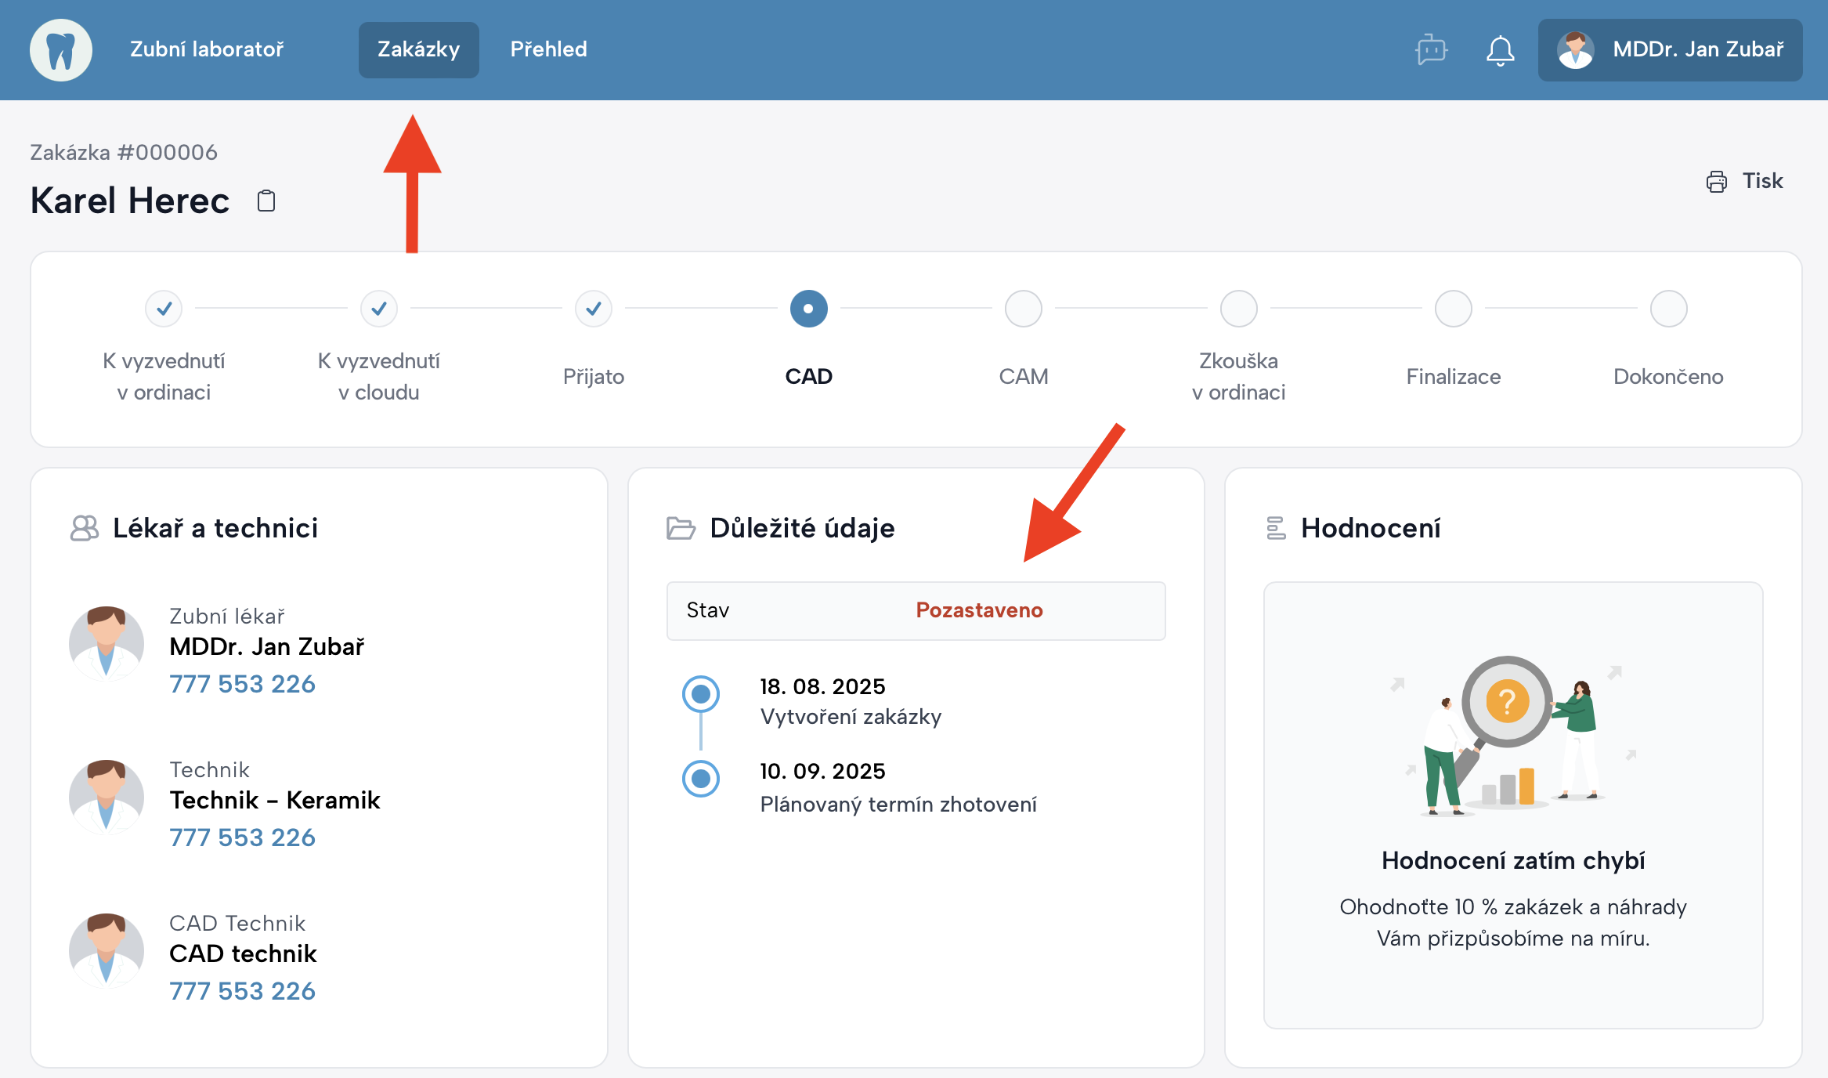
Task: Click the CAD technik avatar
Action: point(107,951)
